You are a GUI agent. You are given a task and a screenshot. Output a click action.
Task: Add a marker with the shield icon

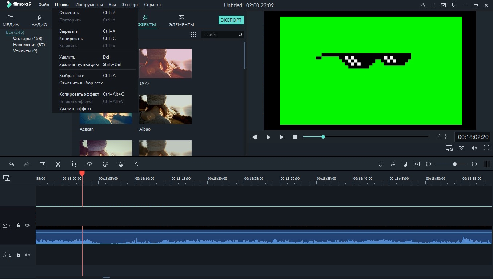[381, 164]
